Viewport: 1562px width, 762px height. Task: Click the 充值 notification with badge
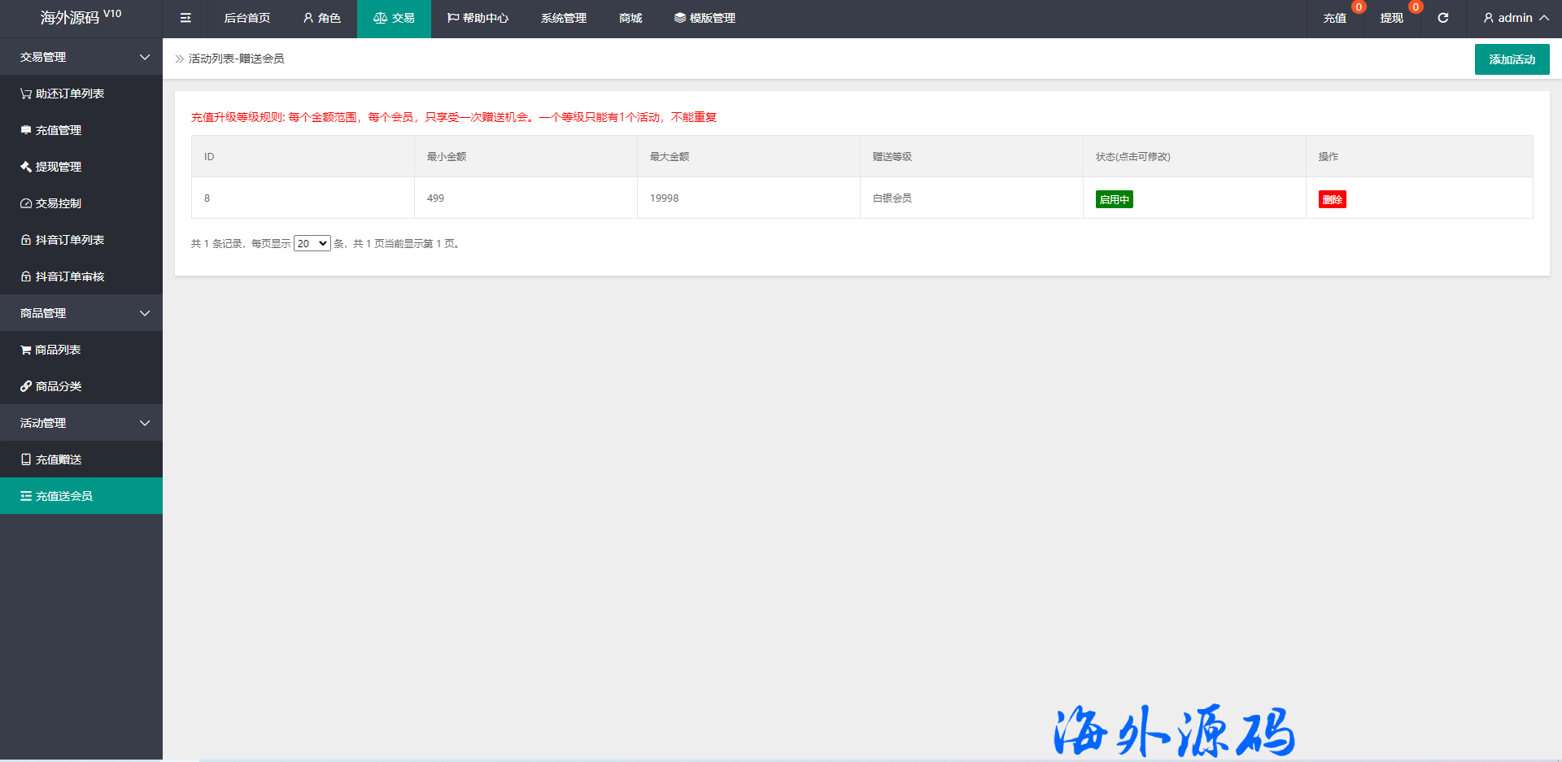(1334, 18)
